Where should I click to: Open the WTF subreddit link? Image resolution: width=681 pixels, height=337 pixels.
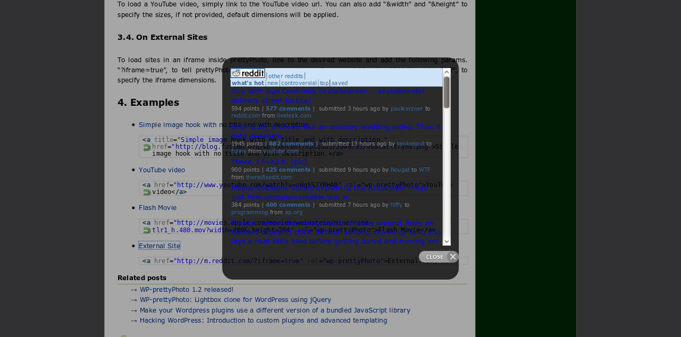point(425,170)
